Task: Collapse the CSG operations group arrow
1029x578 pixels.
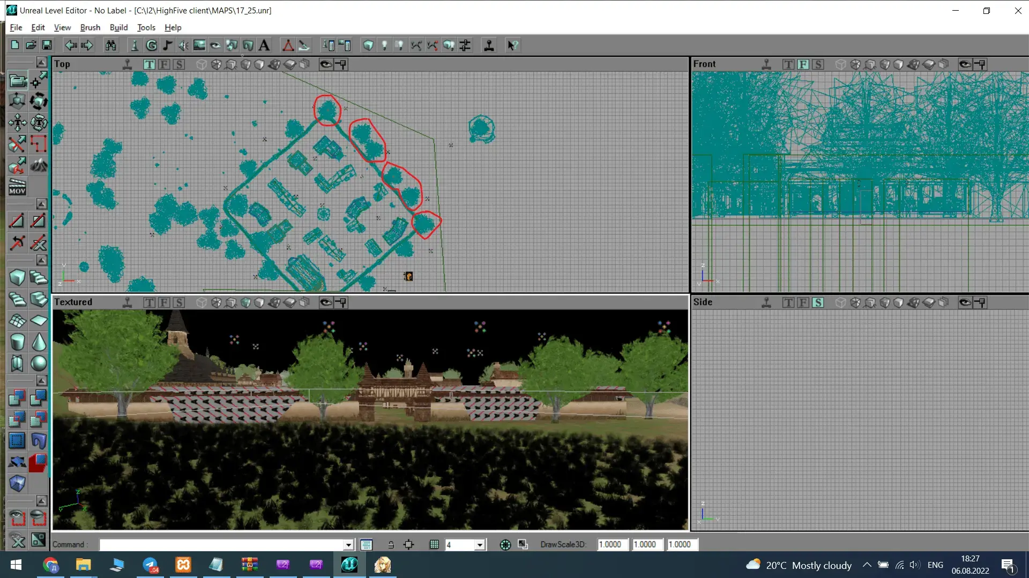Action: click(x=41, y=381)
